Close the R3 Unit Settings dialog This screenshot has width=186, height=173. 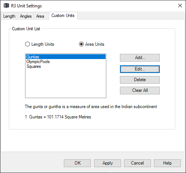180,6
